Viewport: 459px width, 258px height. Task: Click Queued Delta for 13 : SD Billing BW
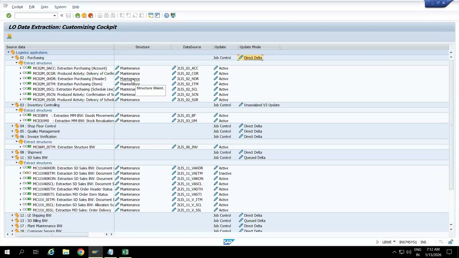tap(255, 221)
